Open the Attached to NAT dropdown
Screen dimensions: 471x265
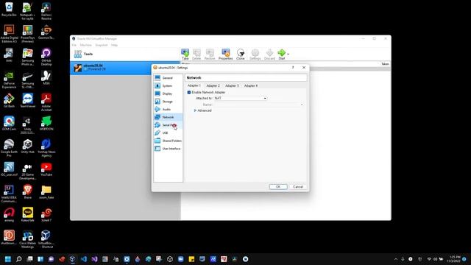click(x=240, y=98)
